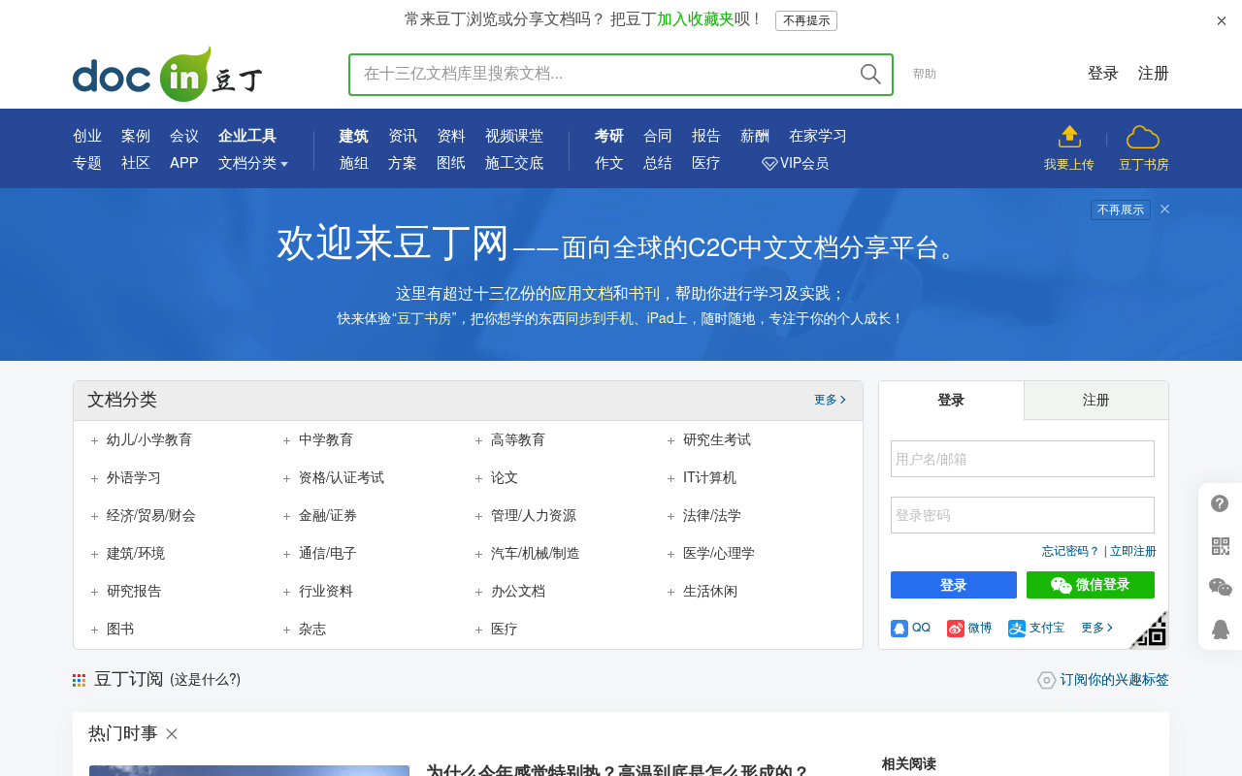Open the 施工交底 navigation item
The width and height of the screenshot is (1242, 776).
coord(514,164)
